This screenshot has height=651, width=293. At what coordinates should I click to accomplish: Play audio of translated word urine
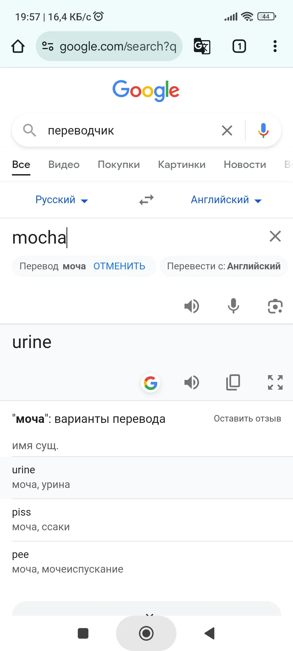(192, 382)
